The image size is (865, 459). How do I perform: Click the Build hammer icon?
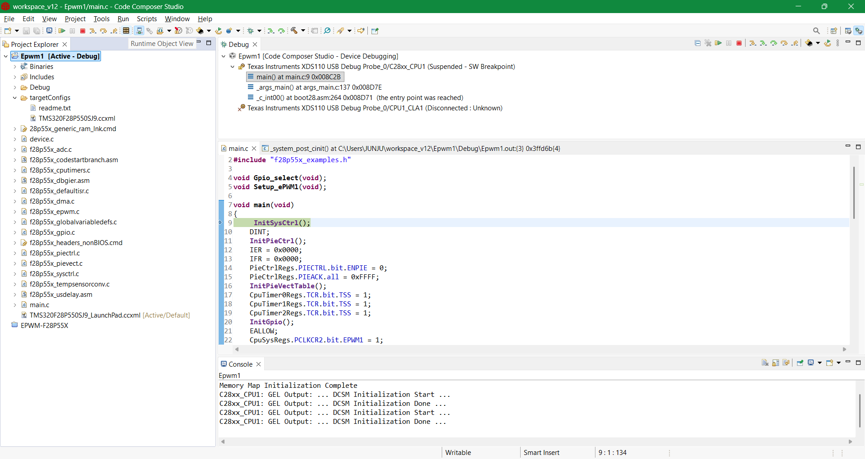[x=294, y=31]
